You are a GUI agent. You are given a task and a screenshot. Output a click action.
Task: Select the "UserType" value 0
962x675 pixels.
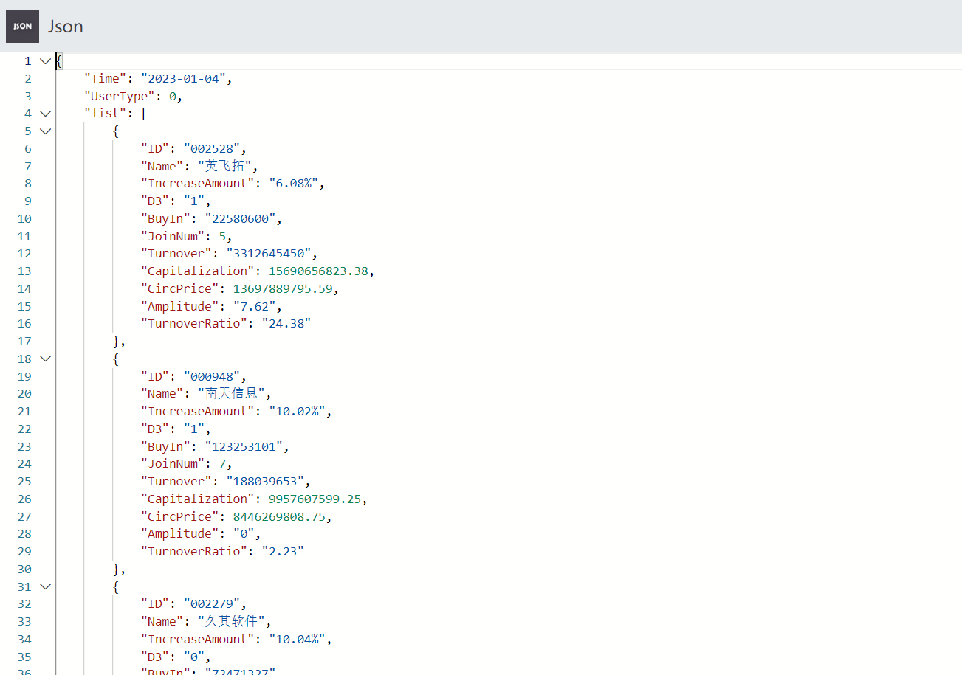click(171, 95)
